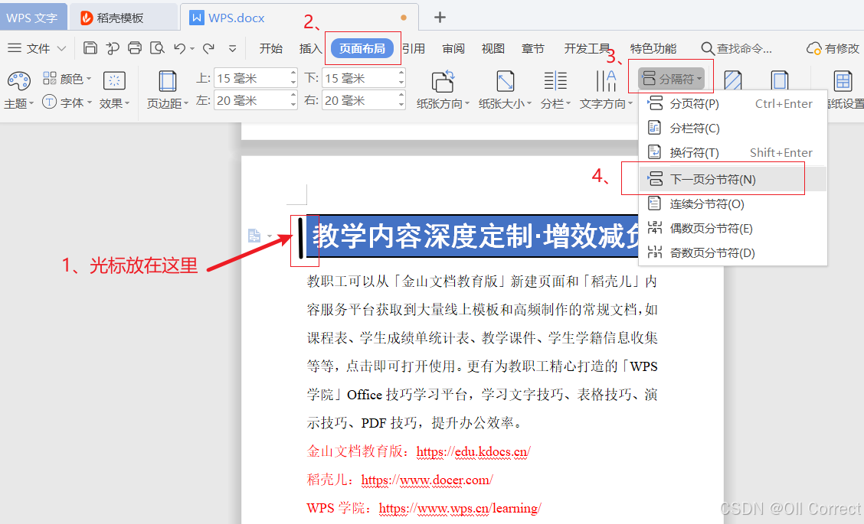Select 奇数页分节符(D) odd page break
This screenshot has width=864, height=524.
(732, 252)
